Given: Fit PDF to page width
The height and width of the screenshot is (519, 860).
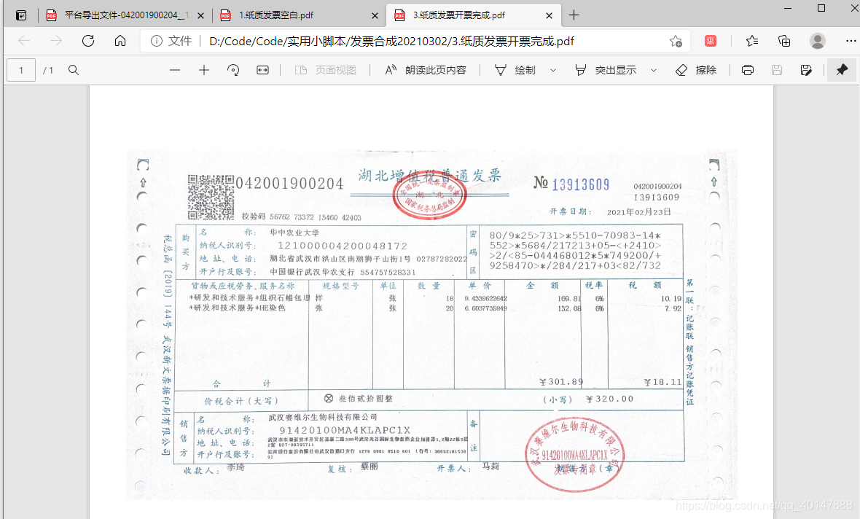Looking at the screenshot, I should (x=262, y=70).
